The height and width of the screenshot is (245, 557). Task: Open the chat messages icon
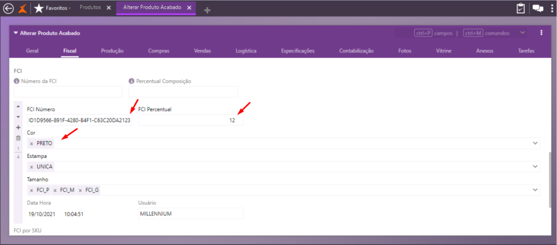(538, 9)
